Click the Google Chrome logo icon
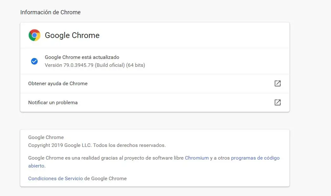Screen dimensions: 331x196 tap(35, 35)
